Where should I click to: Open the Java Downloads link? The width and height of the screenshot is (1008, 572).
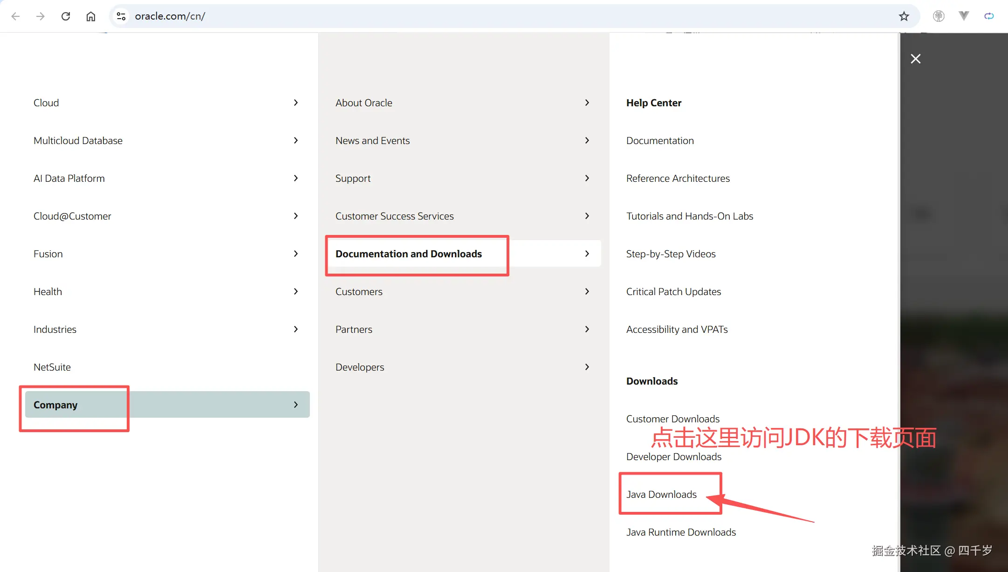[661, 494]
